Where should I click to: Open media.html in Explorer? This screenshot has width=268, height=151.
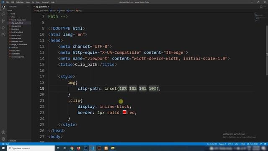(x=16, y=35)
